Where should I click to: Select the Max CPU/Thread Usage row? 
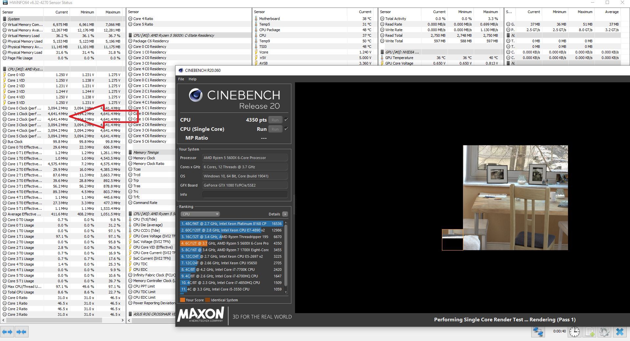point(62,287)
